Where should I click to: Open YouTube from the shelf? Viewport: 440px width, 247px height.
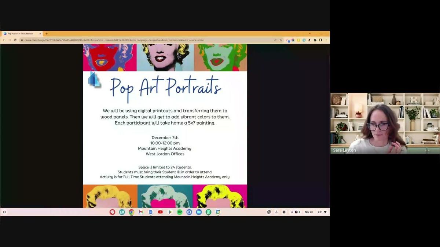point(160,212)
